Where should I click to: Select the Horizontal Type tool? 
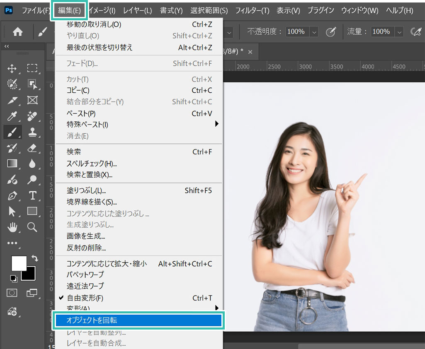coord(32,195)
